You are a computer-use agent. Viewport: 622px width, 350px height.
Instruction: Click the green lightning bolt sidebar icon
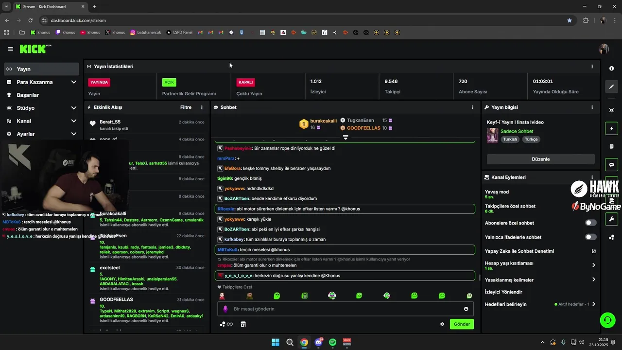[612, 128]
